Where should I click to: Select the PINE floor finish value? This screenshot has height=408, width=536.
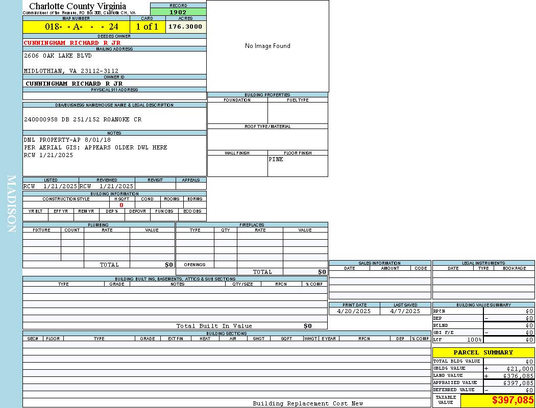click(276, 159)
